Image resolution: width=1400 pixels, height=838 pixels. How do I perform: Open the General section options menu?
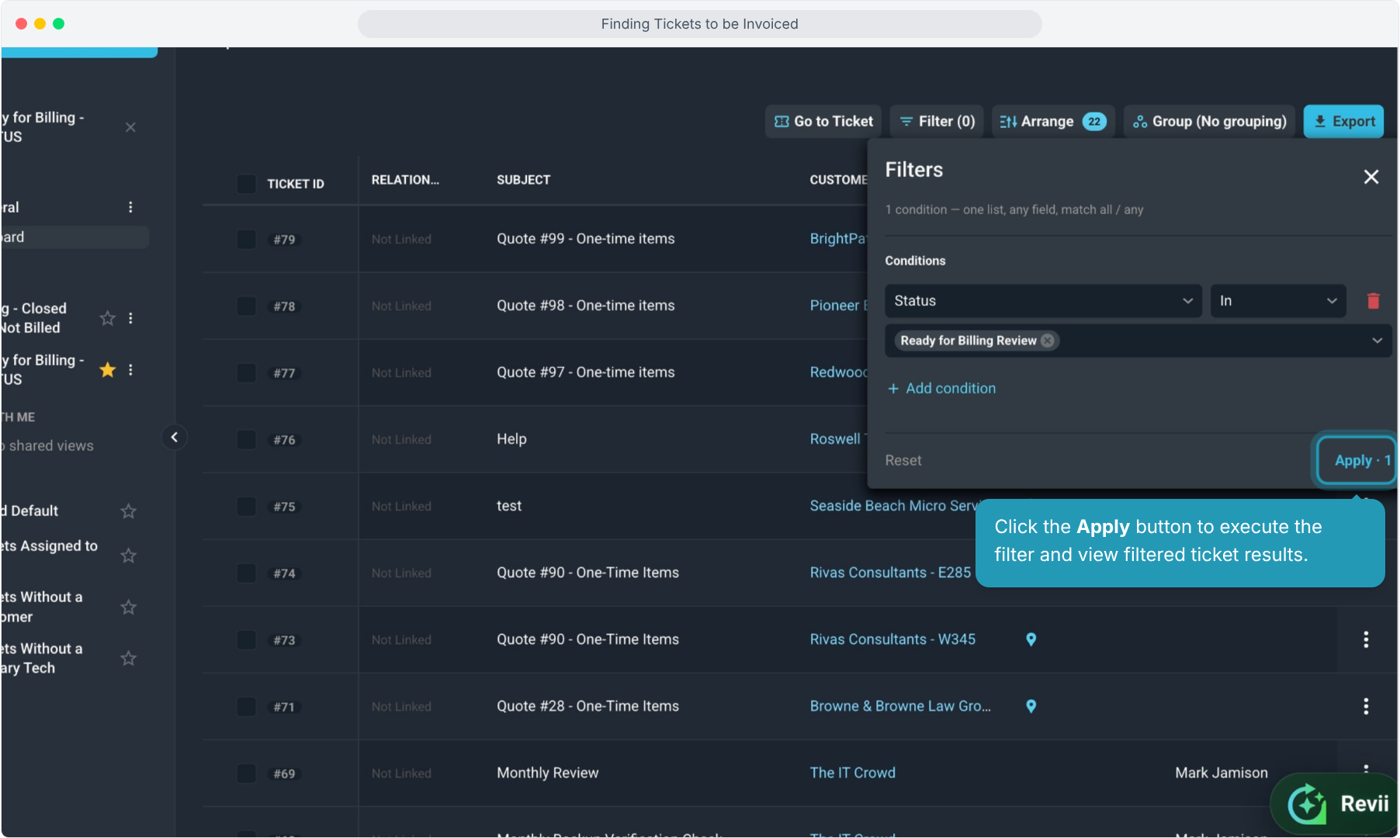coord(130,207)
